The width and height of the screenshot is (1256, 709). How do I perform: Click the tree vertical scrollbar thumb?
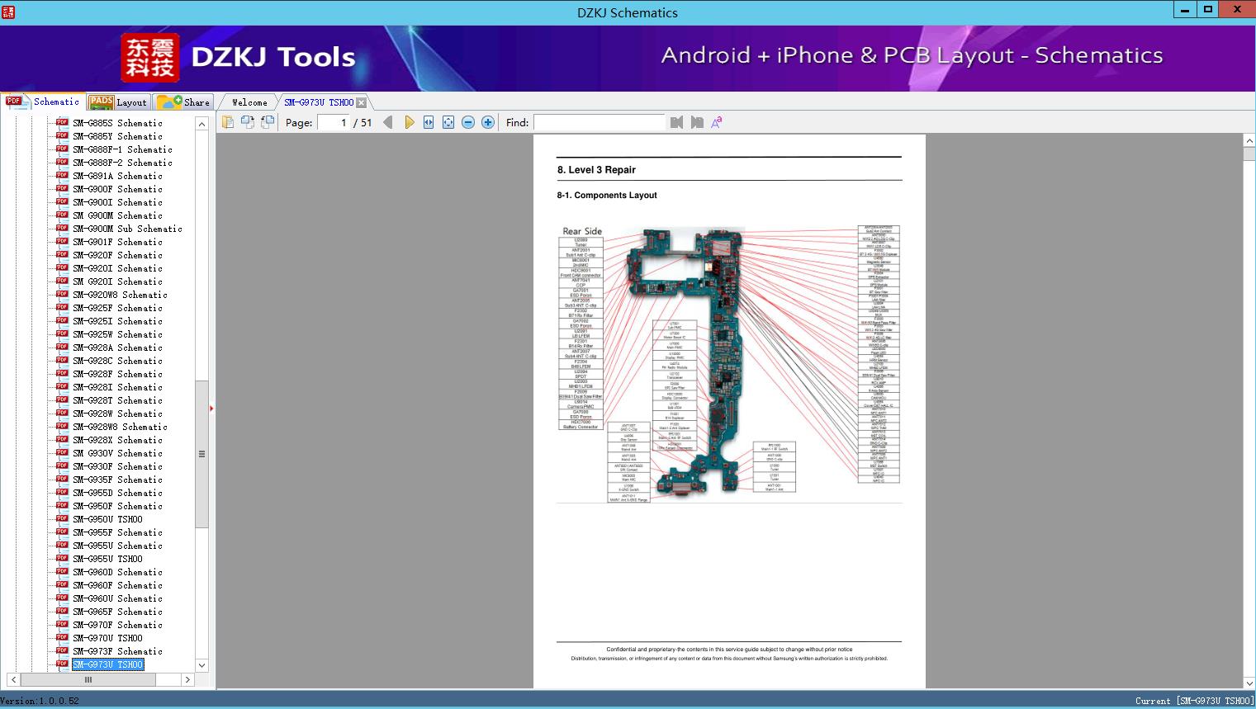(201, 454)
